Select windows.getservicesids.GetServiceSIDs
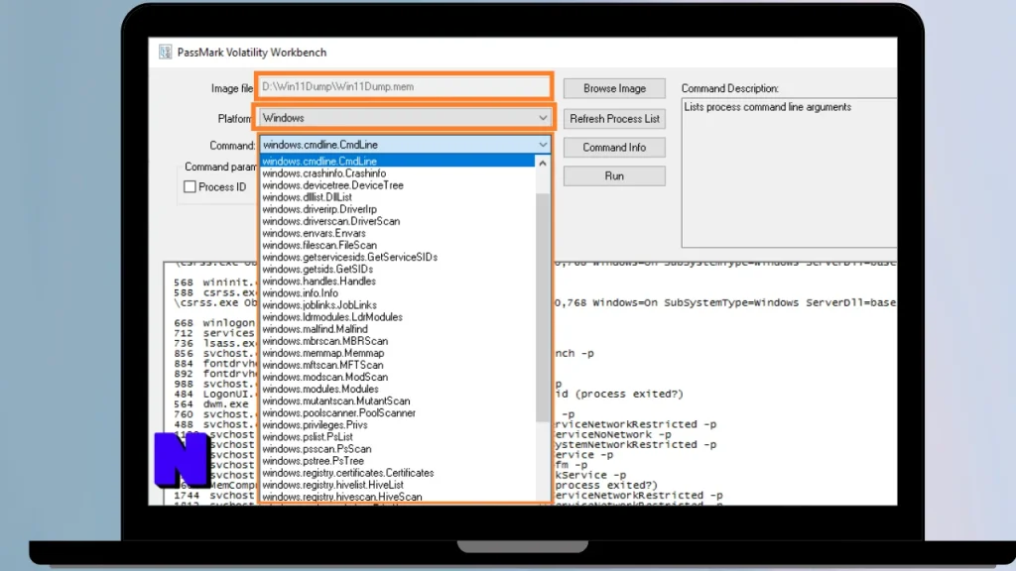Viewport: 1016px width, 571px height. [398, 257]
